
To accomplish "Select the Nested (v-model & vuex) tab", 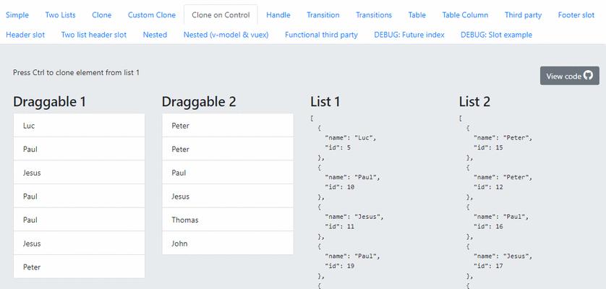I will [226, 35].
